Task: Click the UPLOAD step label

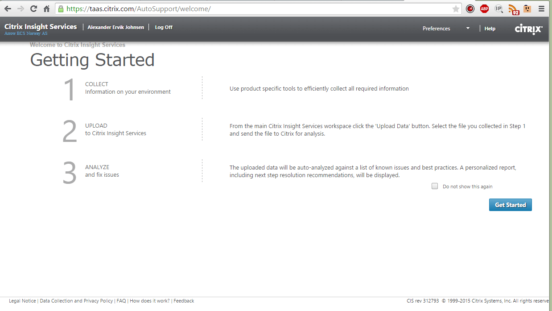Action: tap(96, 125)
